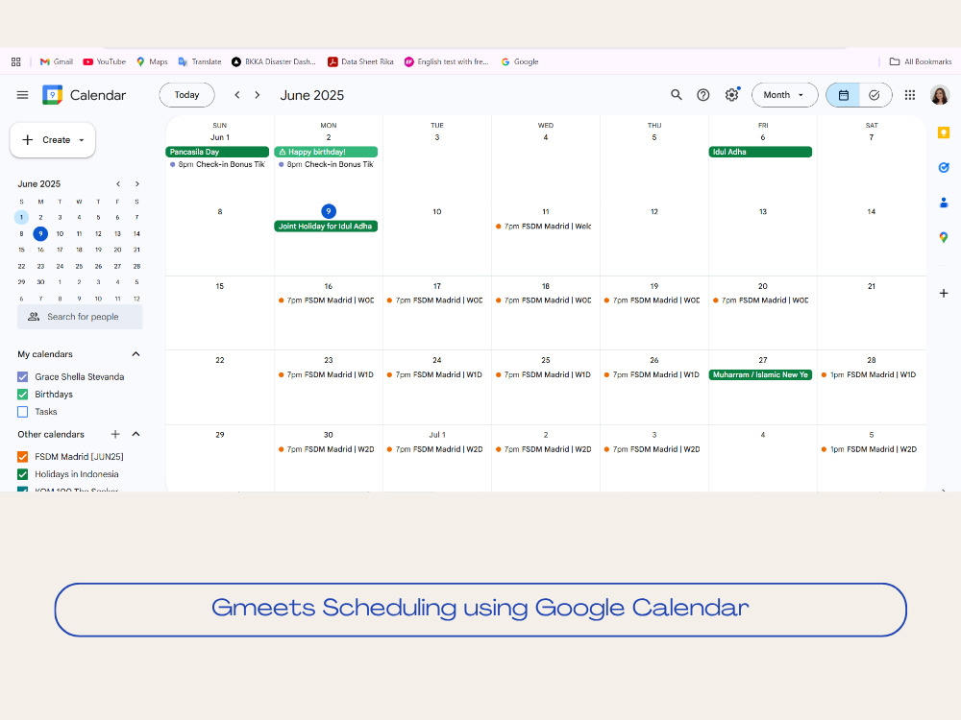Screen dimensions: 961x720
Task: Open the search magnifier icon
Action: tap(676, 95)
